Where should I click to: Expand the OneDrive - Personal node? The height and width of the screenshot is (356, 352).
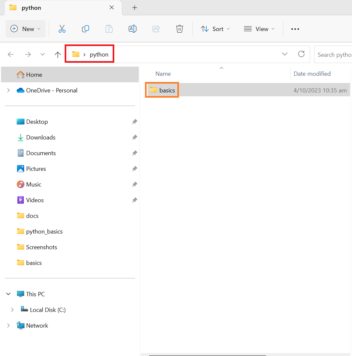8,90
